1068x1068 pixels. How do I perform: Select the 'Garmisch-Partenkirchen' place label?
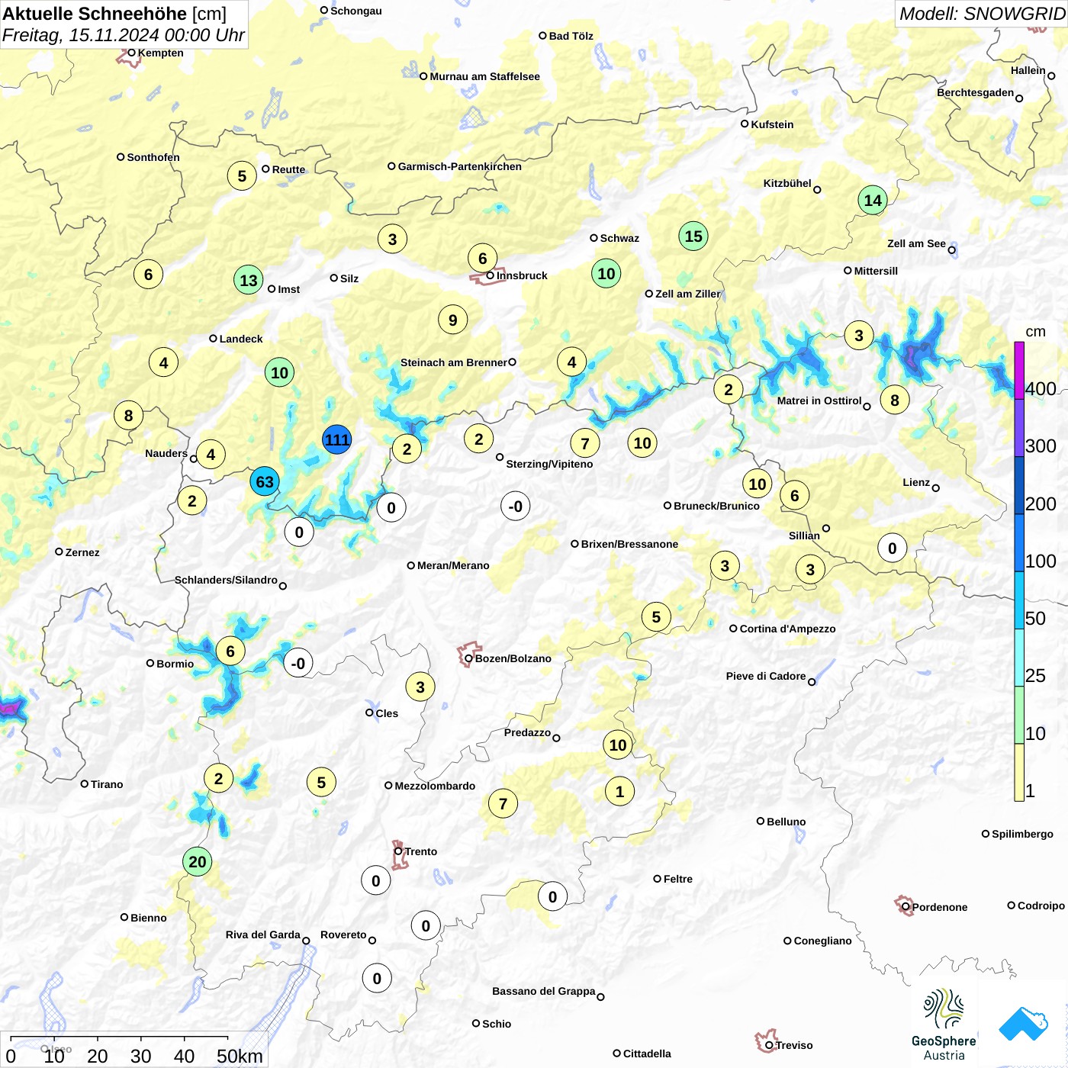pos(460,166)
